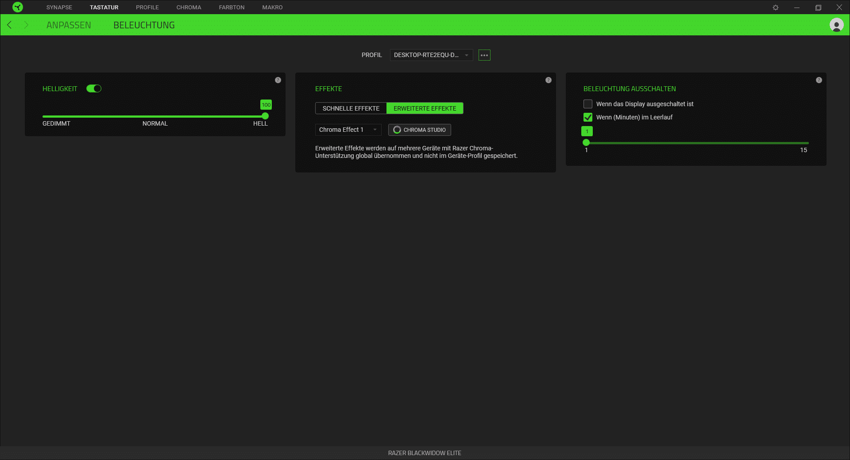Click the help icon in Helligkeit panel

coord(278,80)
